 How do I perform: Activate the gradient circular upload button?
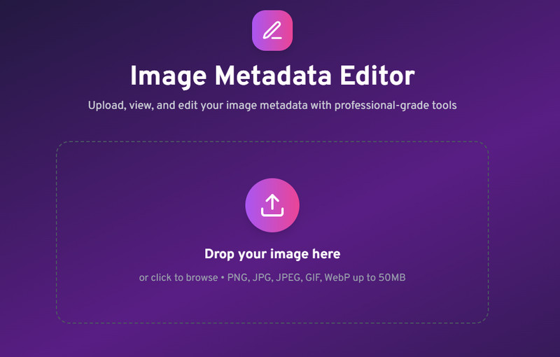[x=272, y=205]
